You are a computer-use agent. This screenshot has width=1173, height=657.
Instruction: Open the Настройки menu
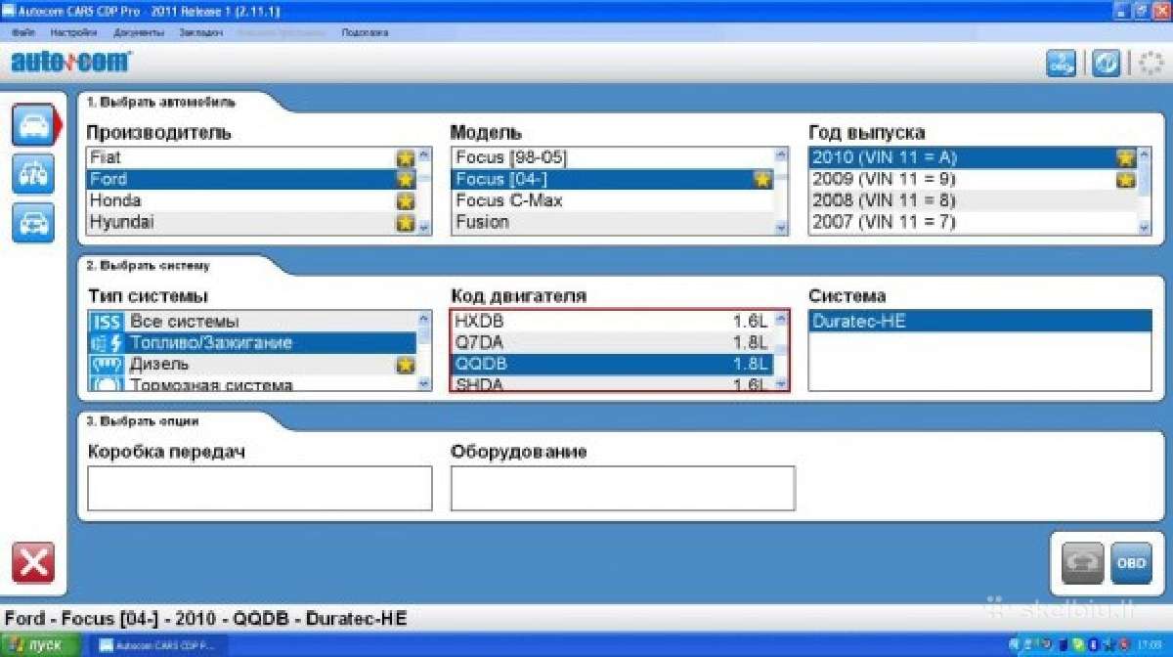click(74, 32)
